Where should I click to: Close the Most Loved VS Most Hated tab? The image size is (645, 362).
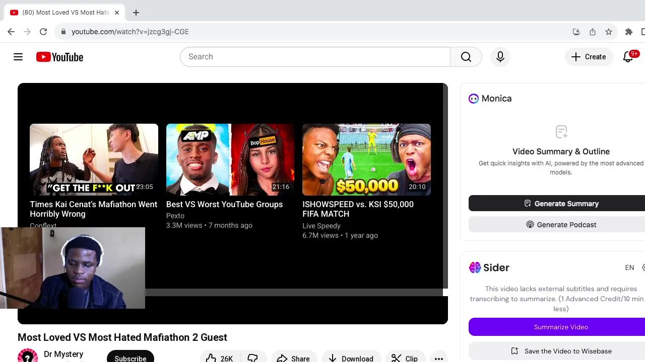click(x=117, y=13)
